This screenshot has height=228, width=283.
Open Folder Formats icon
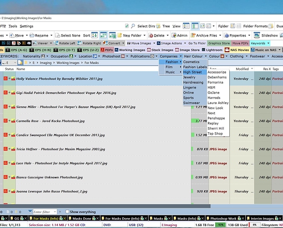[x=271, y=26]
